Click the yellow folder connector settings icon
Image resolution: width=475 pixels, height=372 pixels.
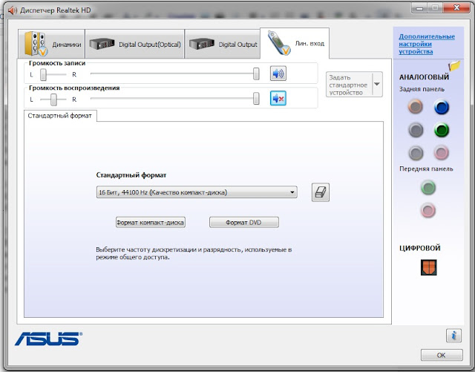(x=454, y=65)
